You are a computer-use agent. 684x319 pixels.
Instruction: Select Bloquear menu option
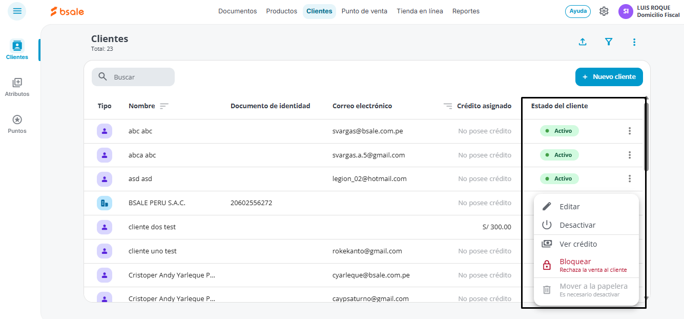coord(586,265)
